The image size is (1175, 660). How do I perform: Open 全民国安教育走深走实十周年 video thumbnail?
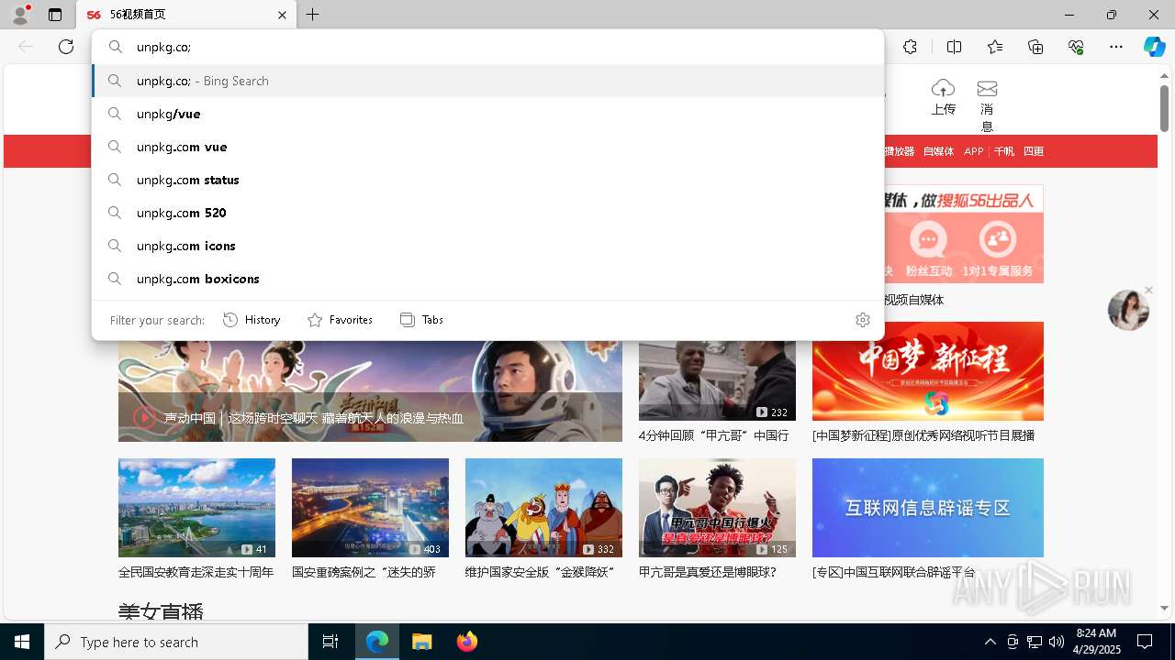(196, 508)
